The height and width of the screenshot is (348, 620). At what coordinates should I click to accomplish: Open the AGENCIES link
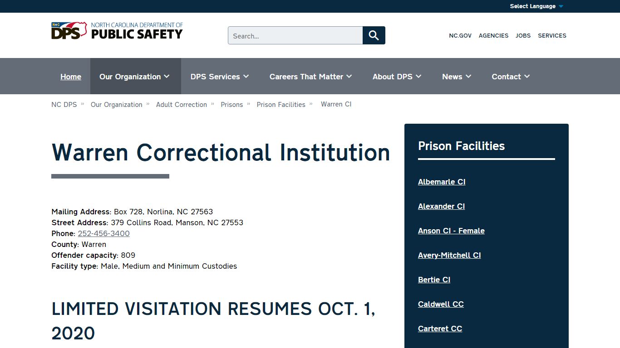tap(493, 35)
